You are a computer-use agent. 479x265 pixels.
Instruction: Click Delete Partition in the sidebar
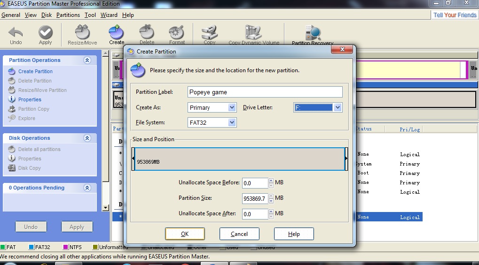[x=35, y=81]
